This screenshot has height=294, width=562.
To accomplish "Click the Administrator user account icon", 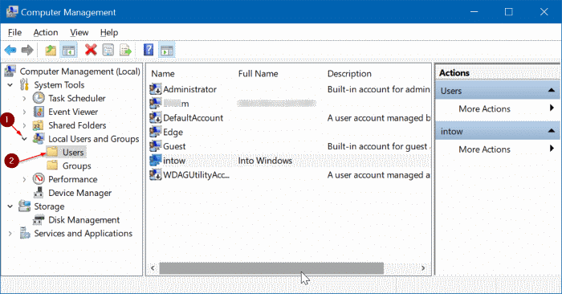I will click(155, 89).
